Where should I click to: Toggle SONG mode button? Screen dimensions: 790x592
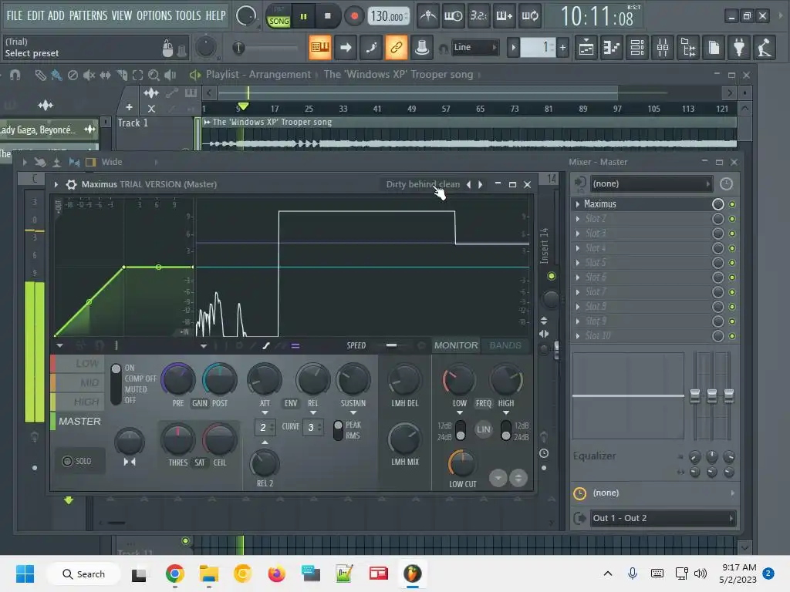[x=279, y=21]
